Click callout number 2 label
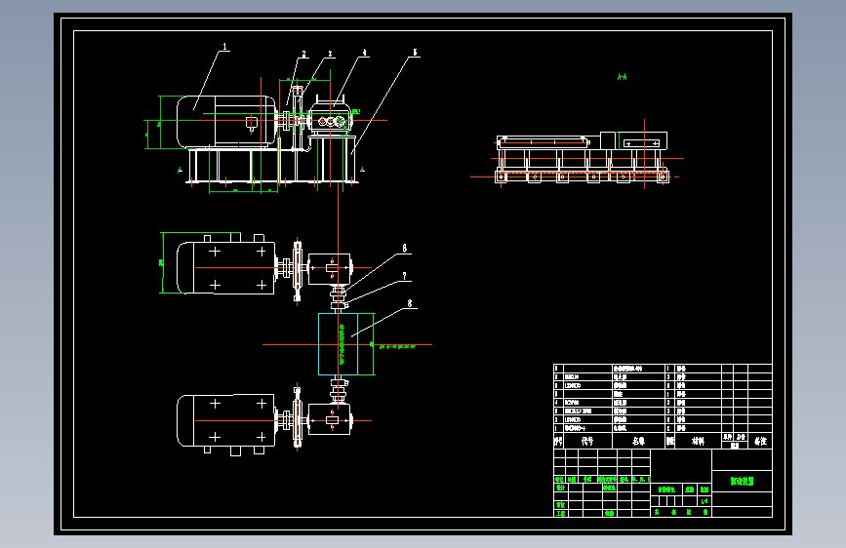 (x=303, y=54)
